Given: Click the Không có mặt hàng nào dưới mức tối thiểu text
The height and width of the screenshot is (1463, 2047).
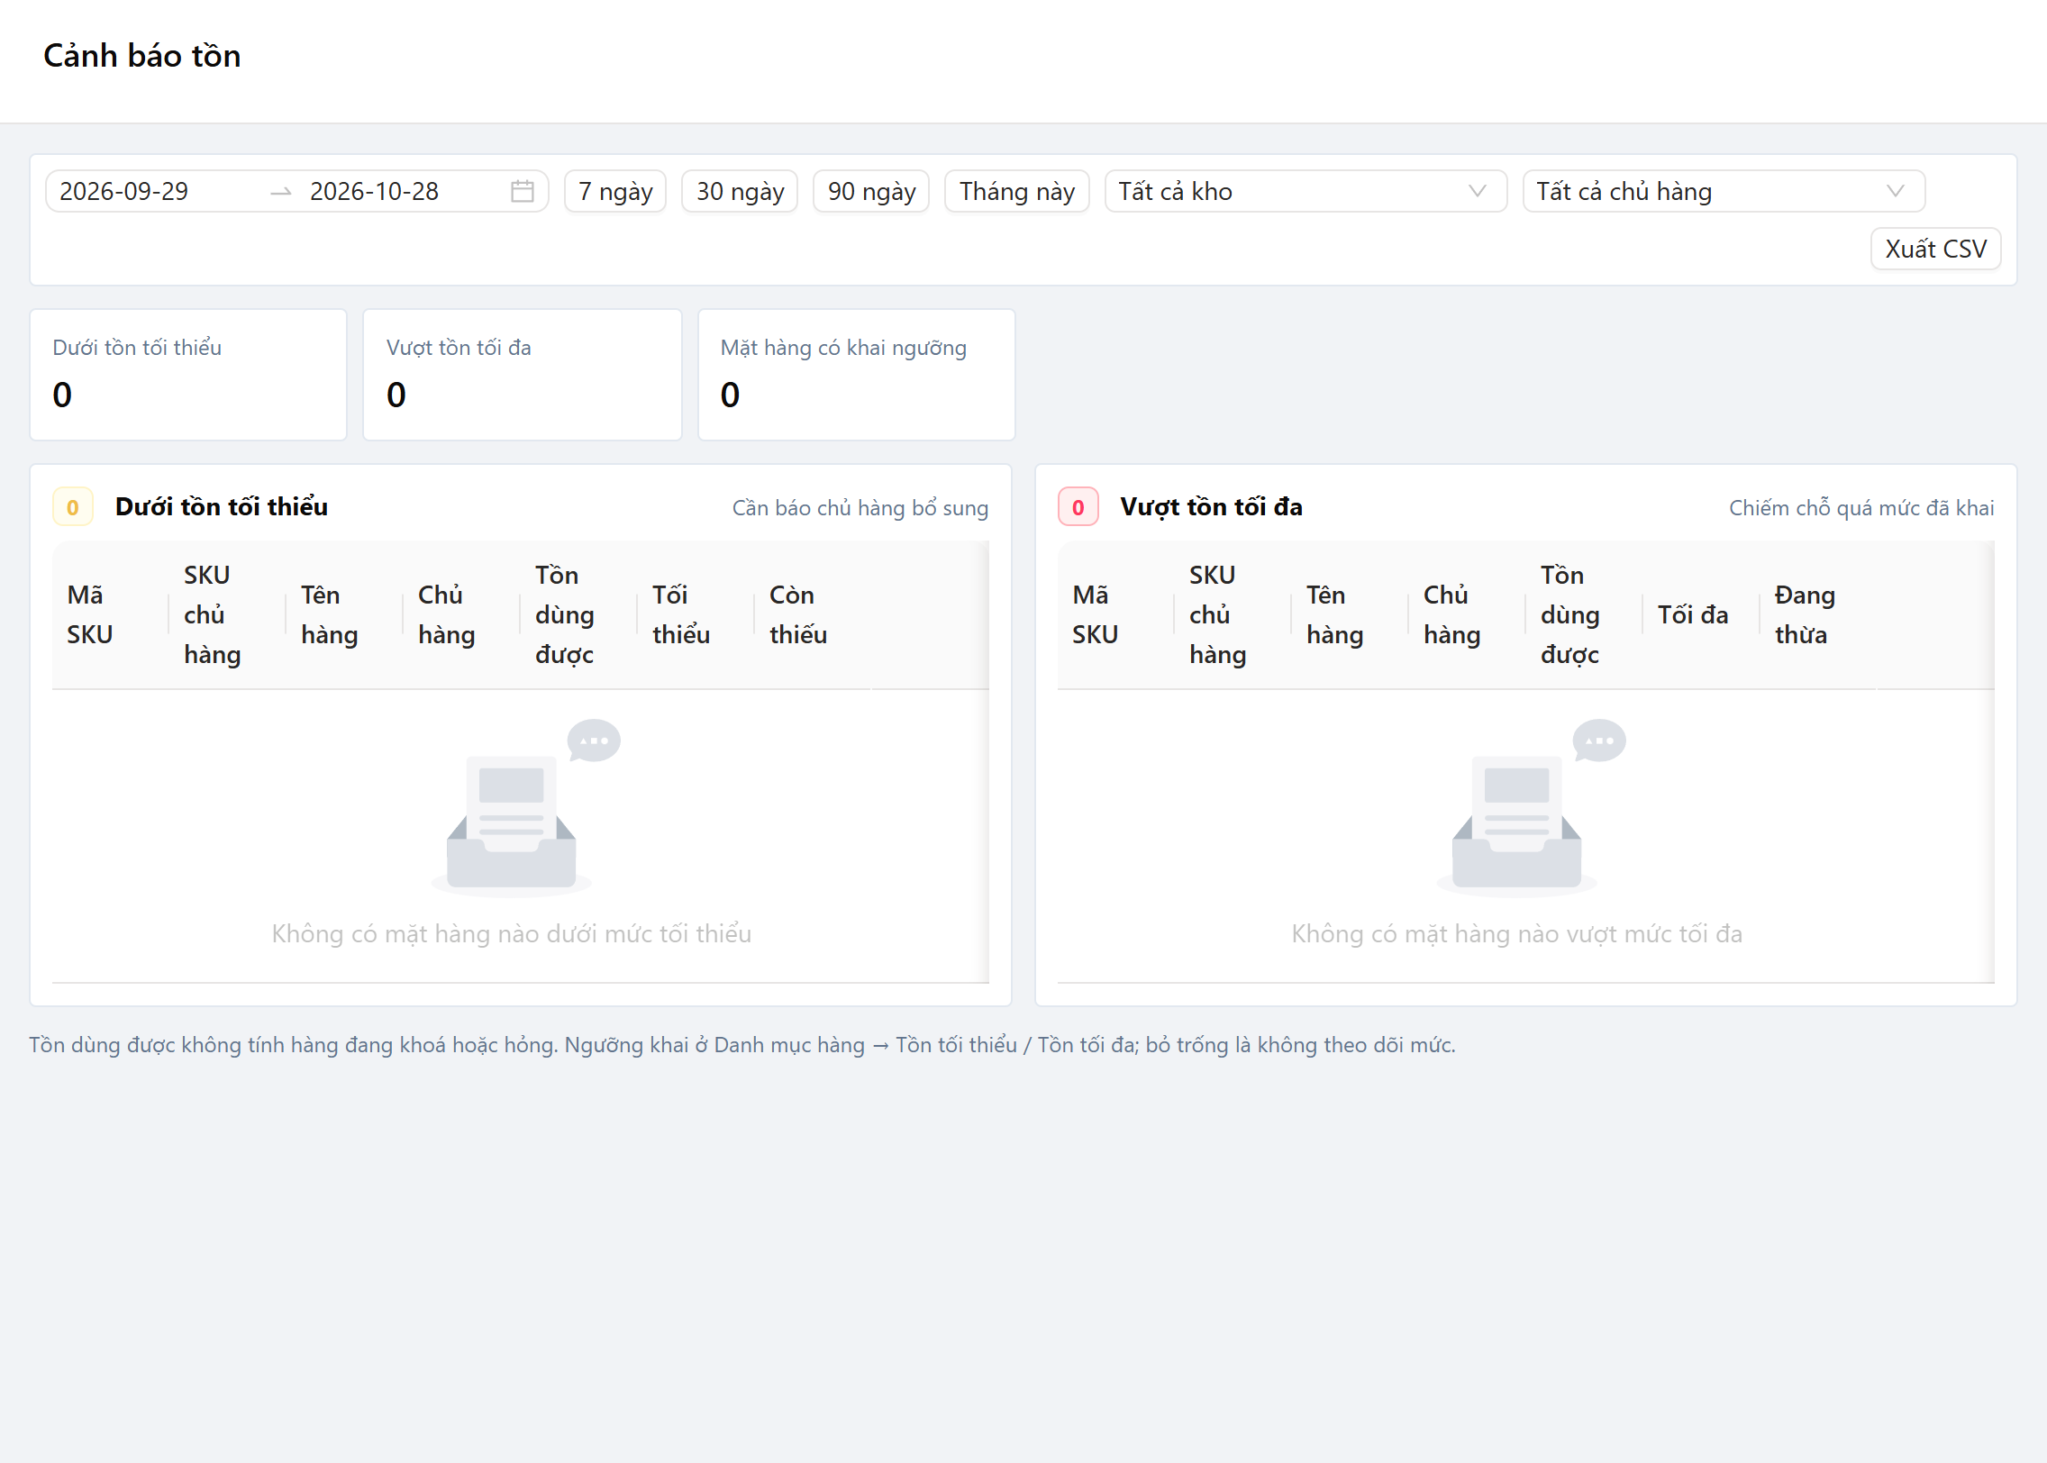Looking at the screenshot, I should 512,933.
